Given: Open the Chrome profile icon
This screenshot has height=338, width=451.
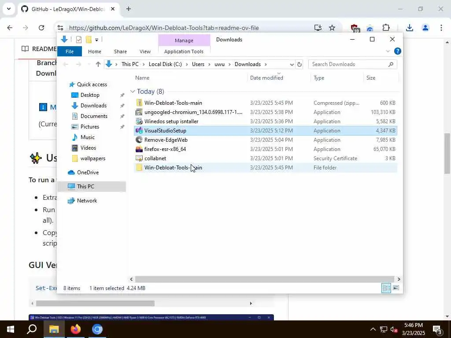Looking at the screenshot, I should click(x=425, y=28).
